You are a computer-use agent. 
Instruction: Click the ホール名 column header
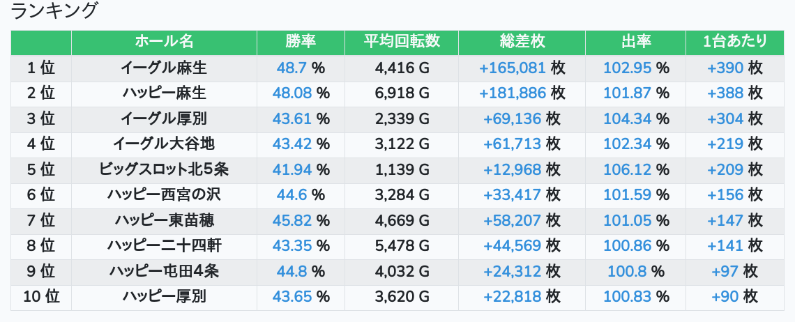tap(164, 42)
